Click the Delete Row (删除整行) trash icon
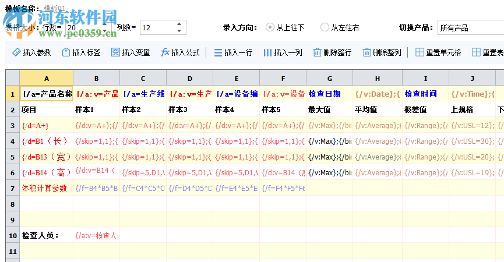Viewport: 504px width, 262px height. tap(317, 52)
